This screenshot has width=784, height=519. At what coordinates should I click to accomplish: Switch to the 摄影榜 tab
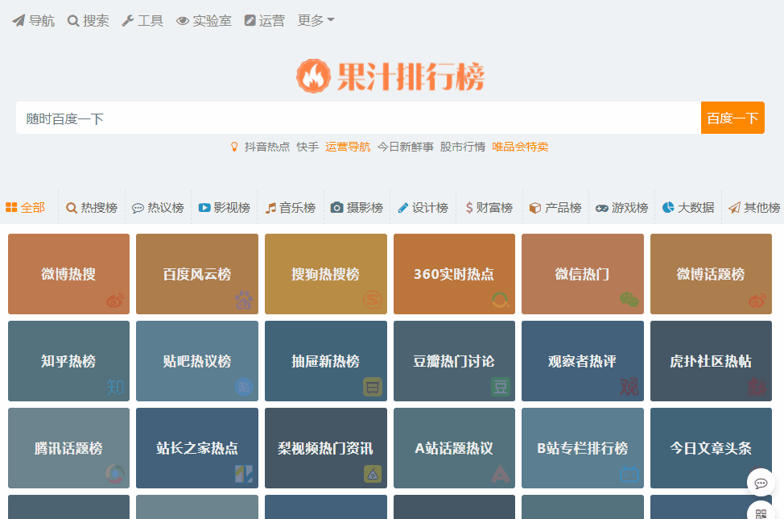tap(357, 207)
